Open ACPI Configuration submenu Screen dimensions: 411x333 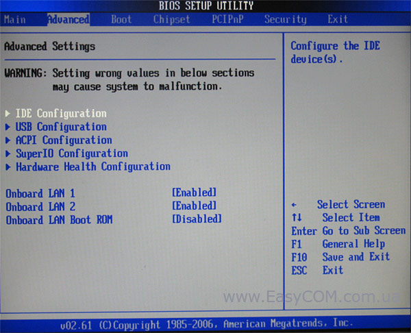pyautogui.click(x=64, y=140)
